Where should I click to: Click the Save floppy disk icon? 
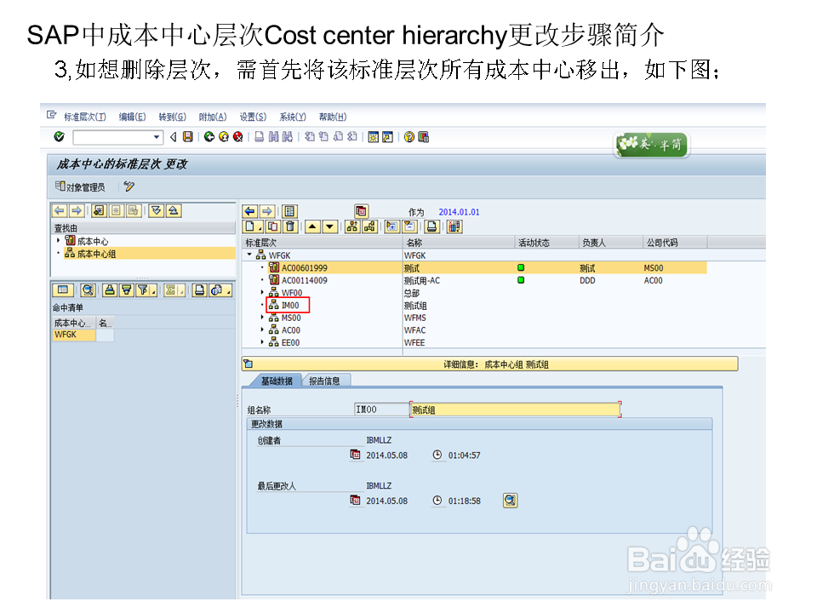(188, 136)
